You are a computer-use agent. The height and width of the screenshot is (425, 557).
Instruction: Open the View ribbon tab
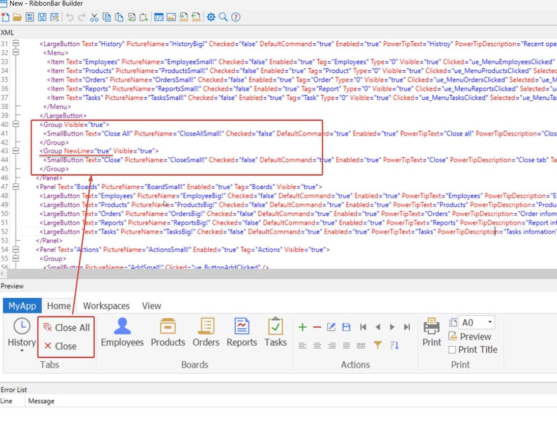151,306
